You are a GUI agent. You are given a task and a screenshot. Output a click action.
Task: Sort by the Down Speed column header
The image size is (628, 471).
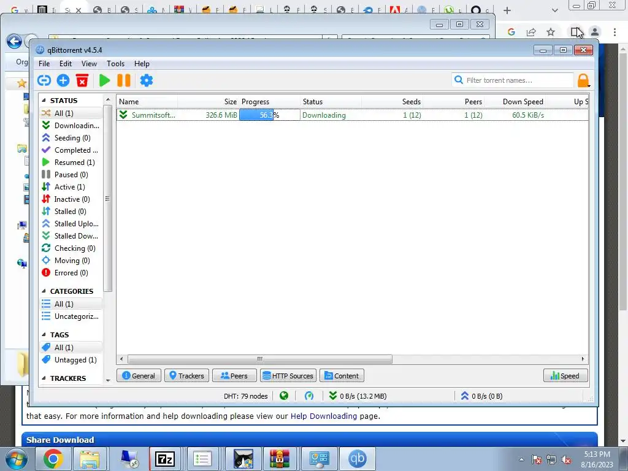pyautogui.click(x=515, y=102)
